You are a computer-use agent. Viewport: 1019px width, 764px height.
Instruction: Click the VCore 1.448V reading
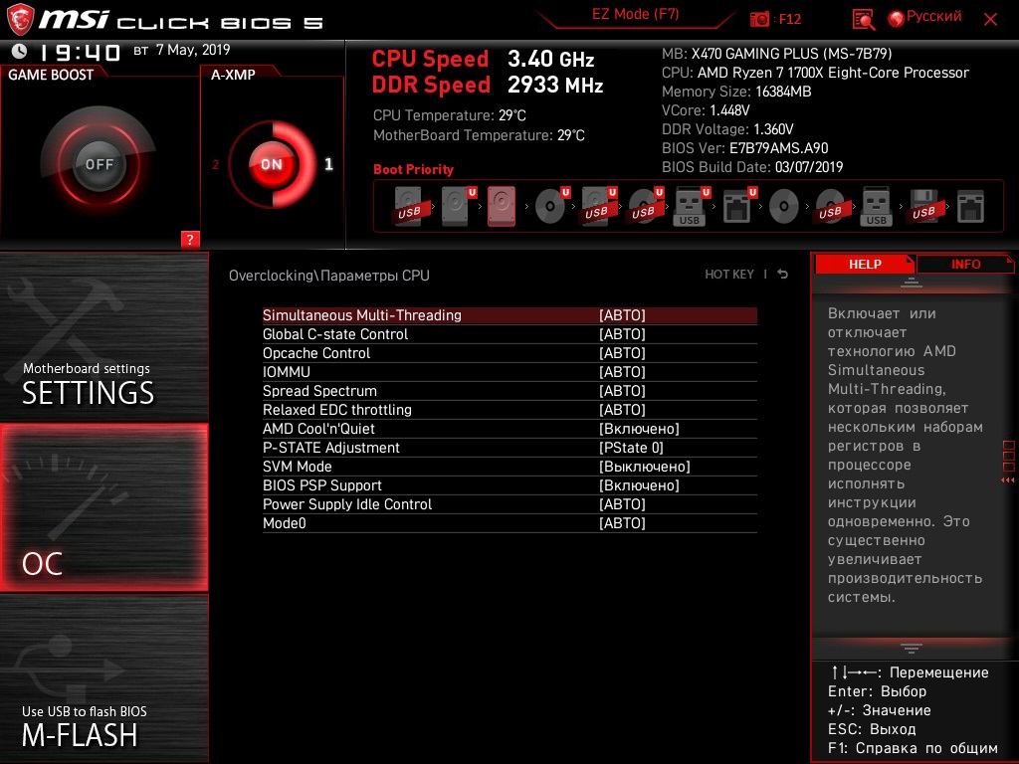click(x=706, y=110)
